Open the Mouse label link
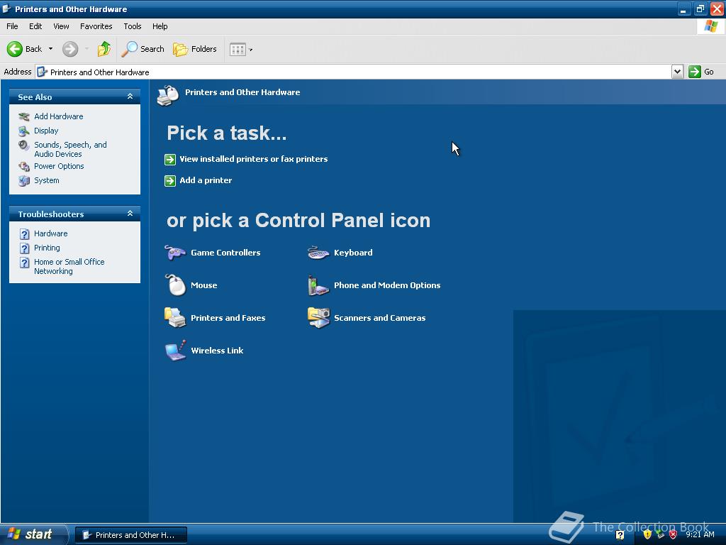The height and width of the screenshot is (545, 726). tap(203, 285)
